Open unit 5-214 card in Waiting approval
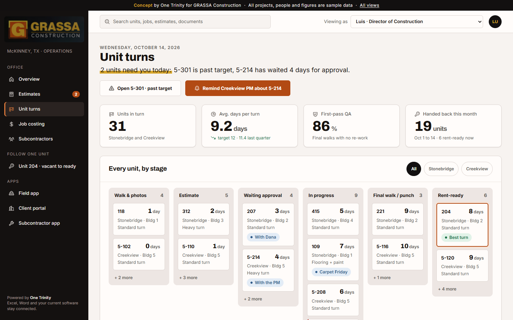The height and width of the screenshot is (320, 513). point(268,271)
